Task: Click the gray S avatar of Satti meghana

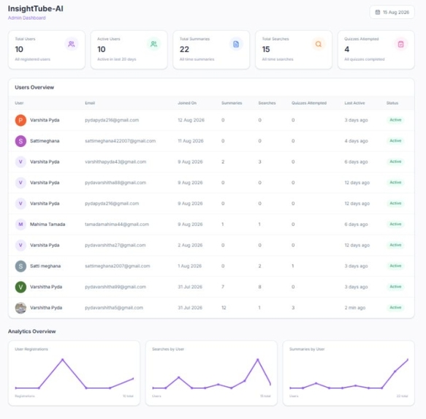Action: [20, 266]
